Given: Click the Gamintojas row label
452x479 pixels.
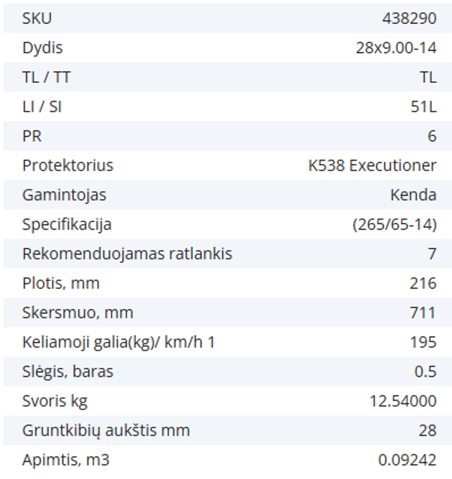Looking at the screenshot, I should point(64,195).
